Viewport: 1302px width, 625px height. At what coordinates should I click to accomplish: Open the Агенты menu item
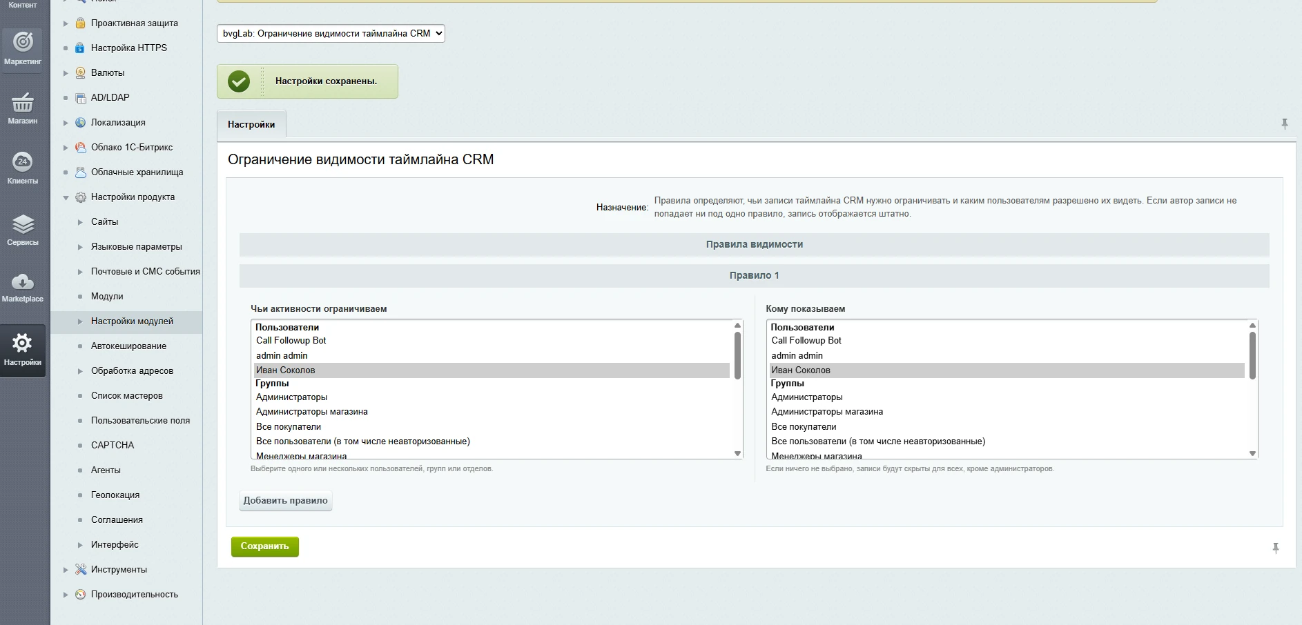point(106,470)
